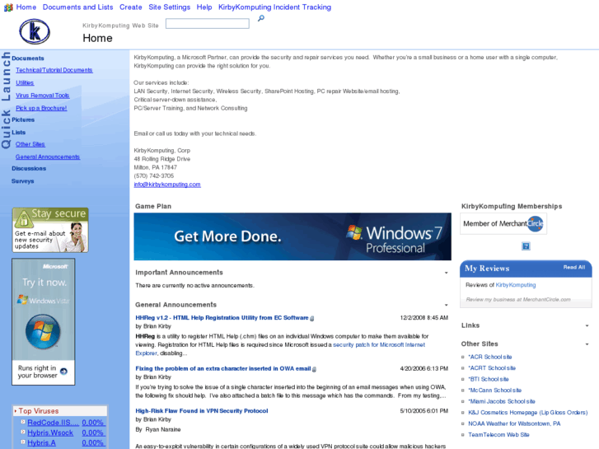The image size is (599, 449).
Task: Click the Windows 7 Professional Get More Done banner
Action: (292, 236)
